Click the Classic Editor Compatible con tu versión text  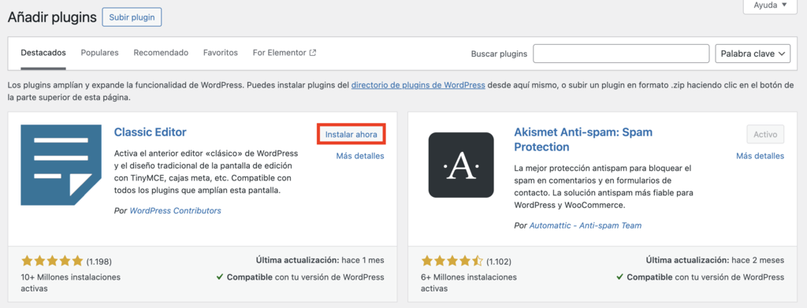pos(300,277)
